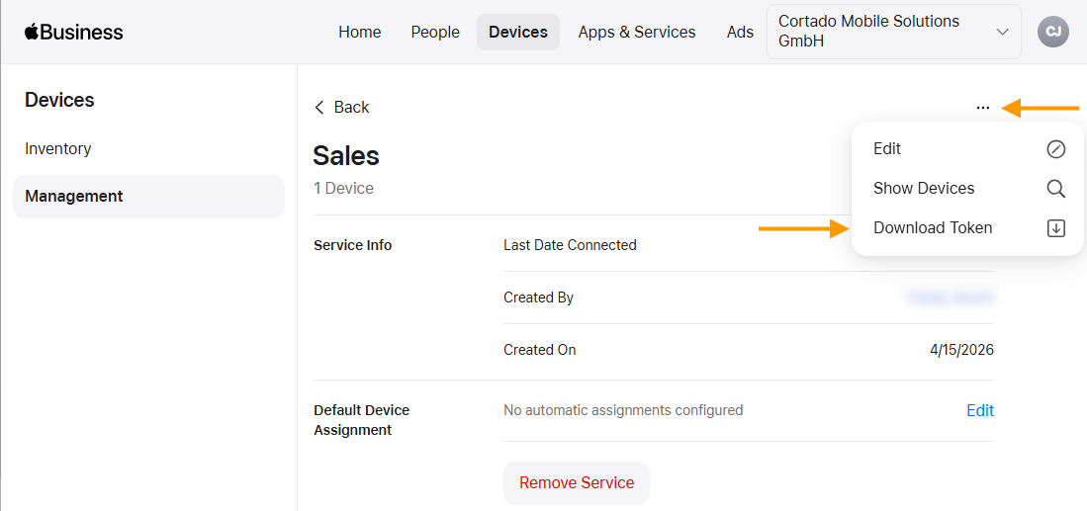This screenshot has width=1087, height=511.
Task: Click the blurred Created By name link
Action: coord(951,298)
